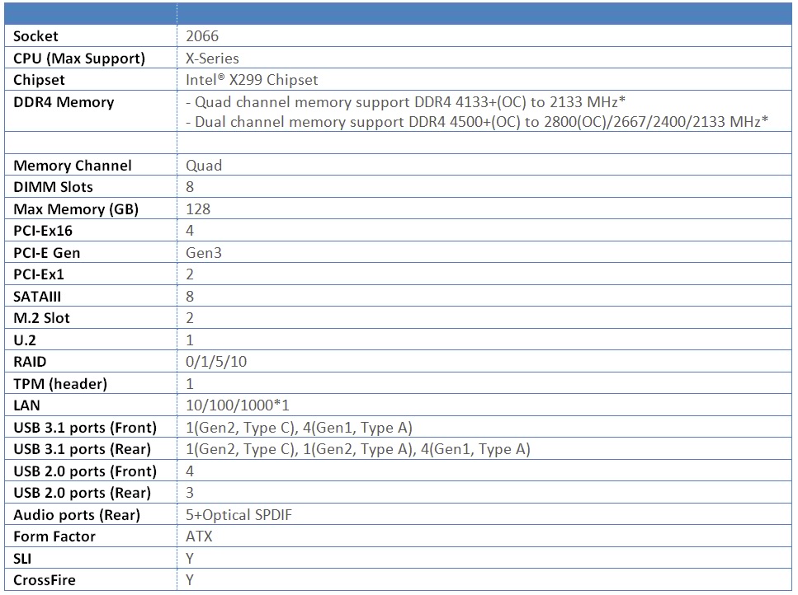Click the DIMM Slots row label

(x=54, y=187)
